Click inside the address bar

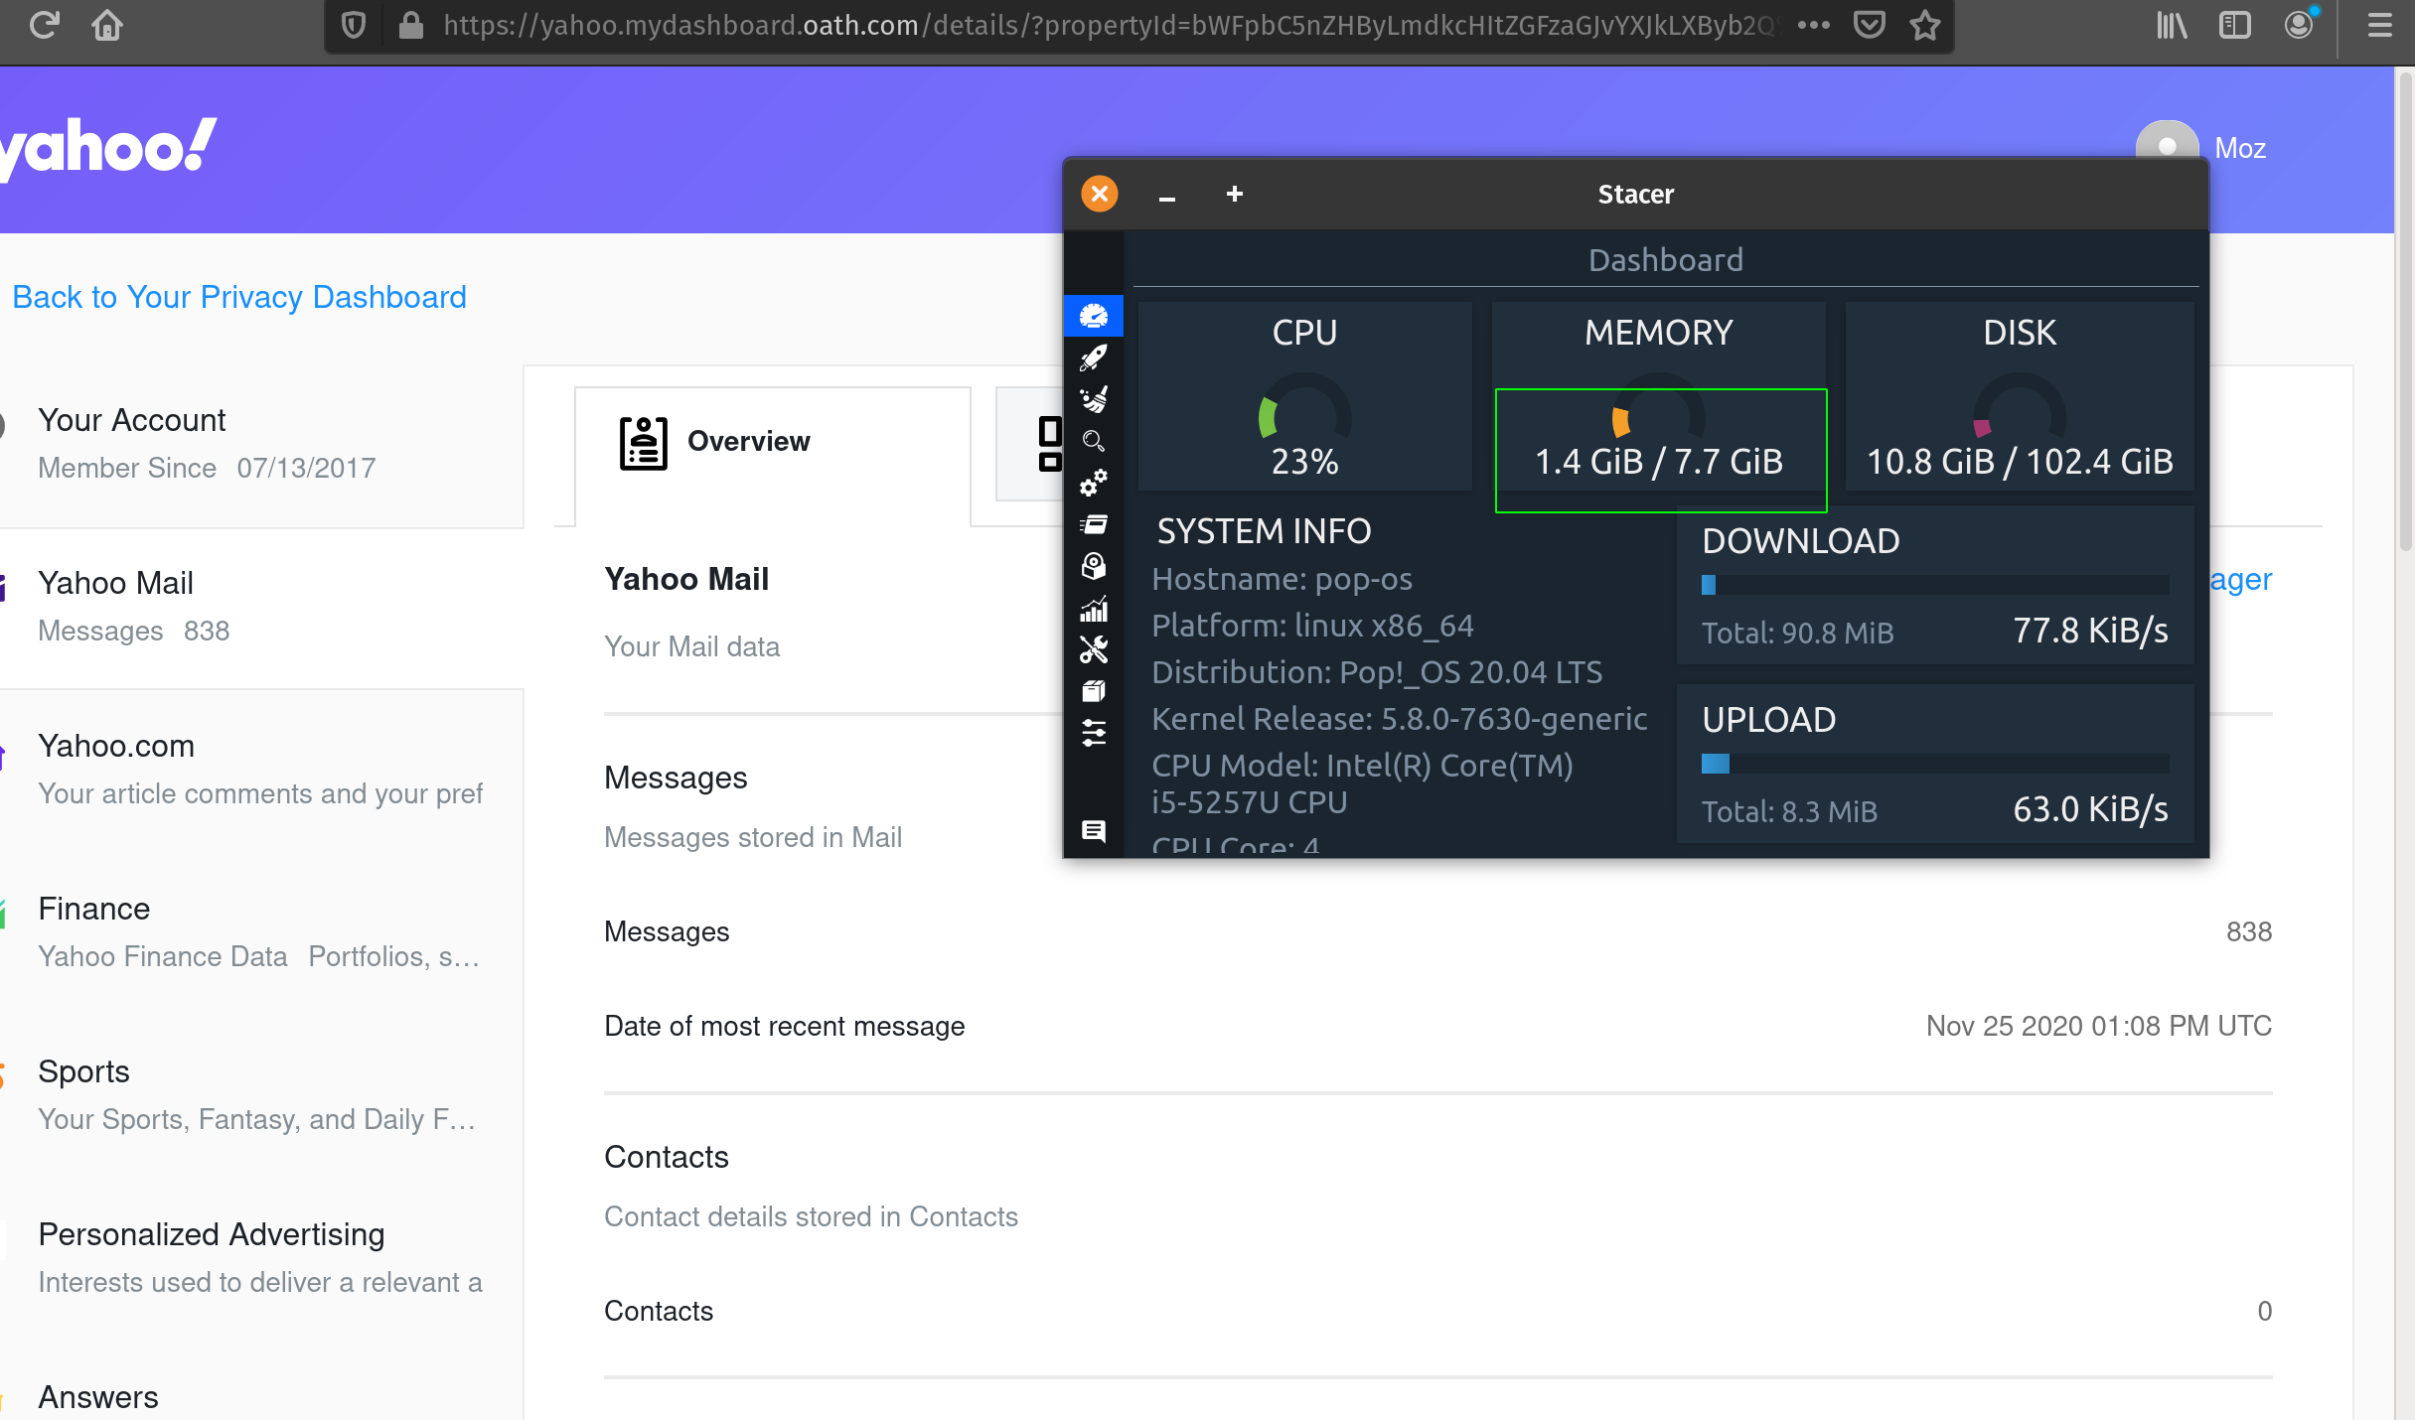[x=1093, y=25]
